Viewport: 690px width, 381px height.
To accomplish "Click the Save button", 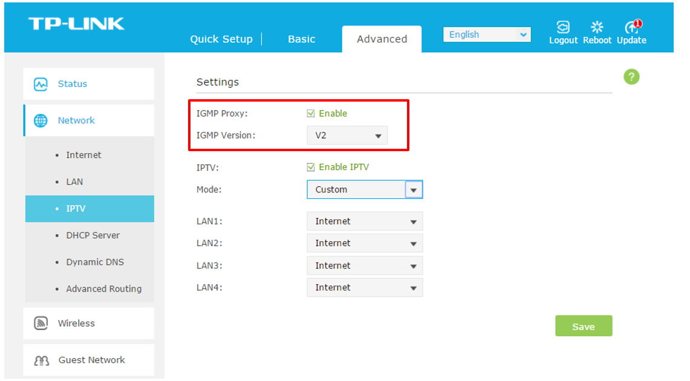I will 583,326.
